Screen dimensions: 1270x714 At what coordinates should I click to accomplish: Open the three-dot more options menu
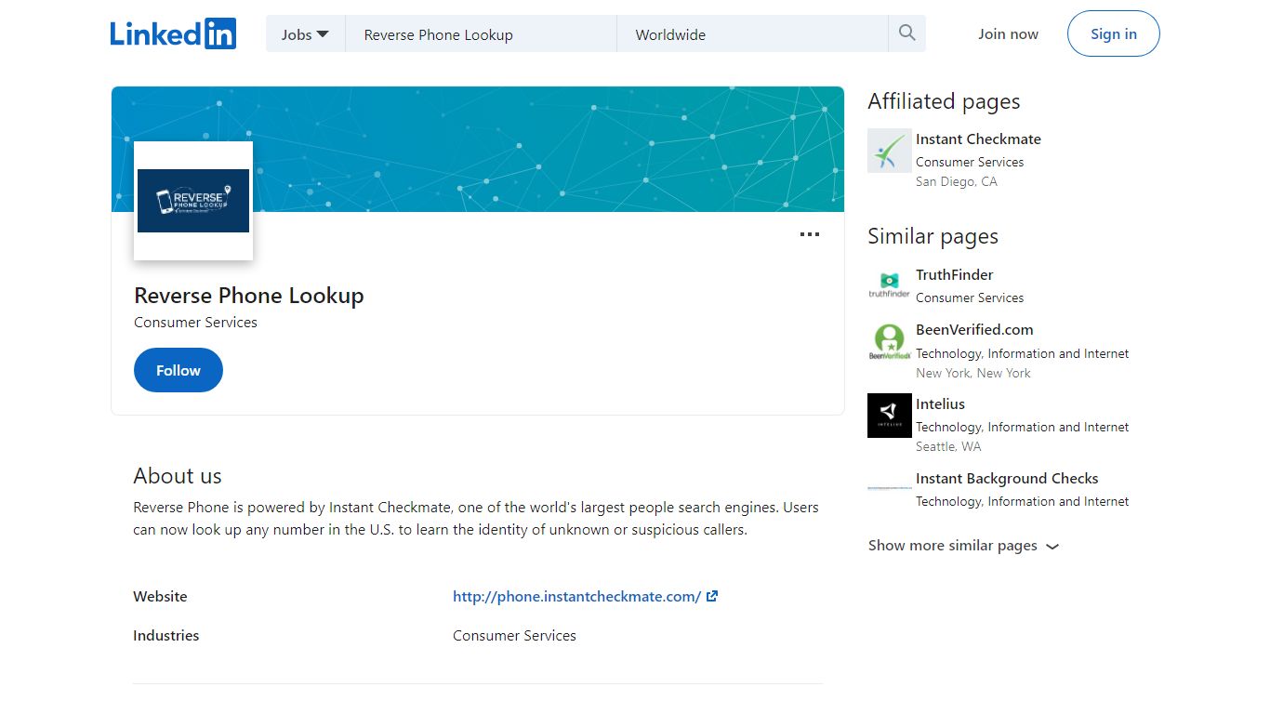(810, 234)
